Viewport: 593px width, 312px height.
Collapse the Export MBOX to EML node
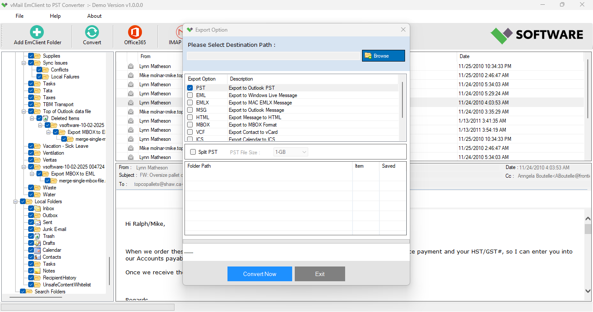[x=32, y=174]
